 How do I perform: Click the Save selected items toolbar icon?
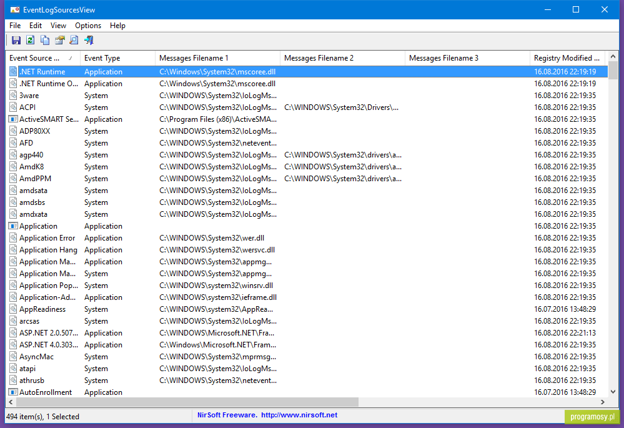(x=16, y=40)
